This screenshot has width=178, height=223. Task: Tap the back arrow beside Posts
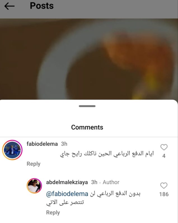10,6
